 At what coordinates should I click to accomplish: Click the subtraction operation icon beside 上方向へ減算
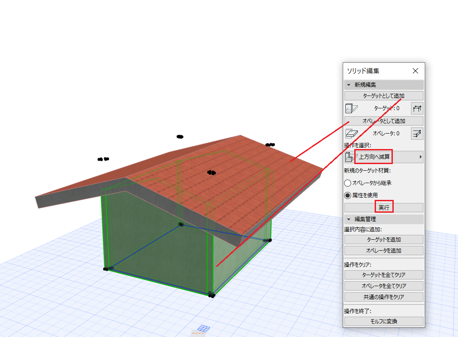[x=349, y=157]
